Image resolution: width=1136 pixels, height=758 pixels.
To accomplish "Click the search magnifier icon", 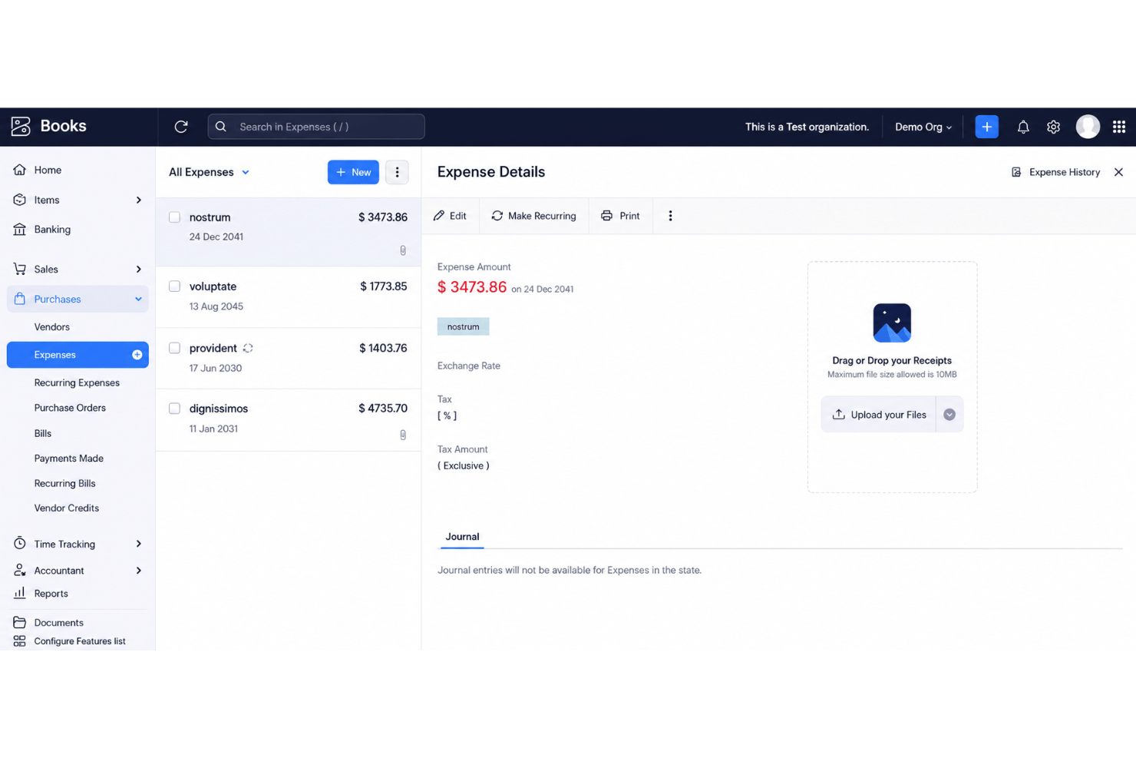I will point(221,127).
